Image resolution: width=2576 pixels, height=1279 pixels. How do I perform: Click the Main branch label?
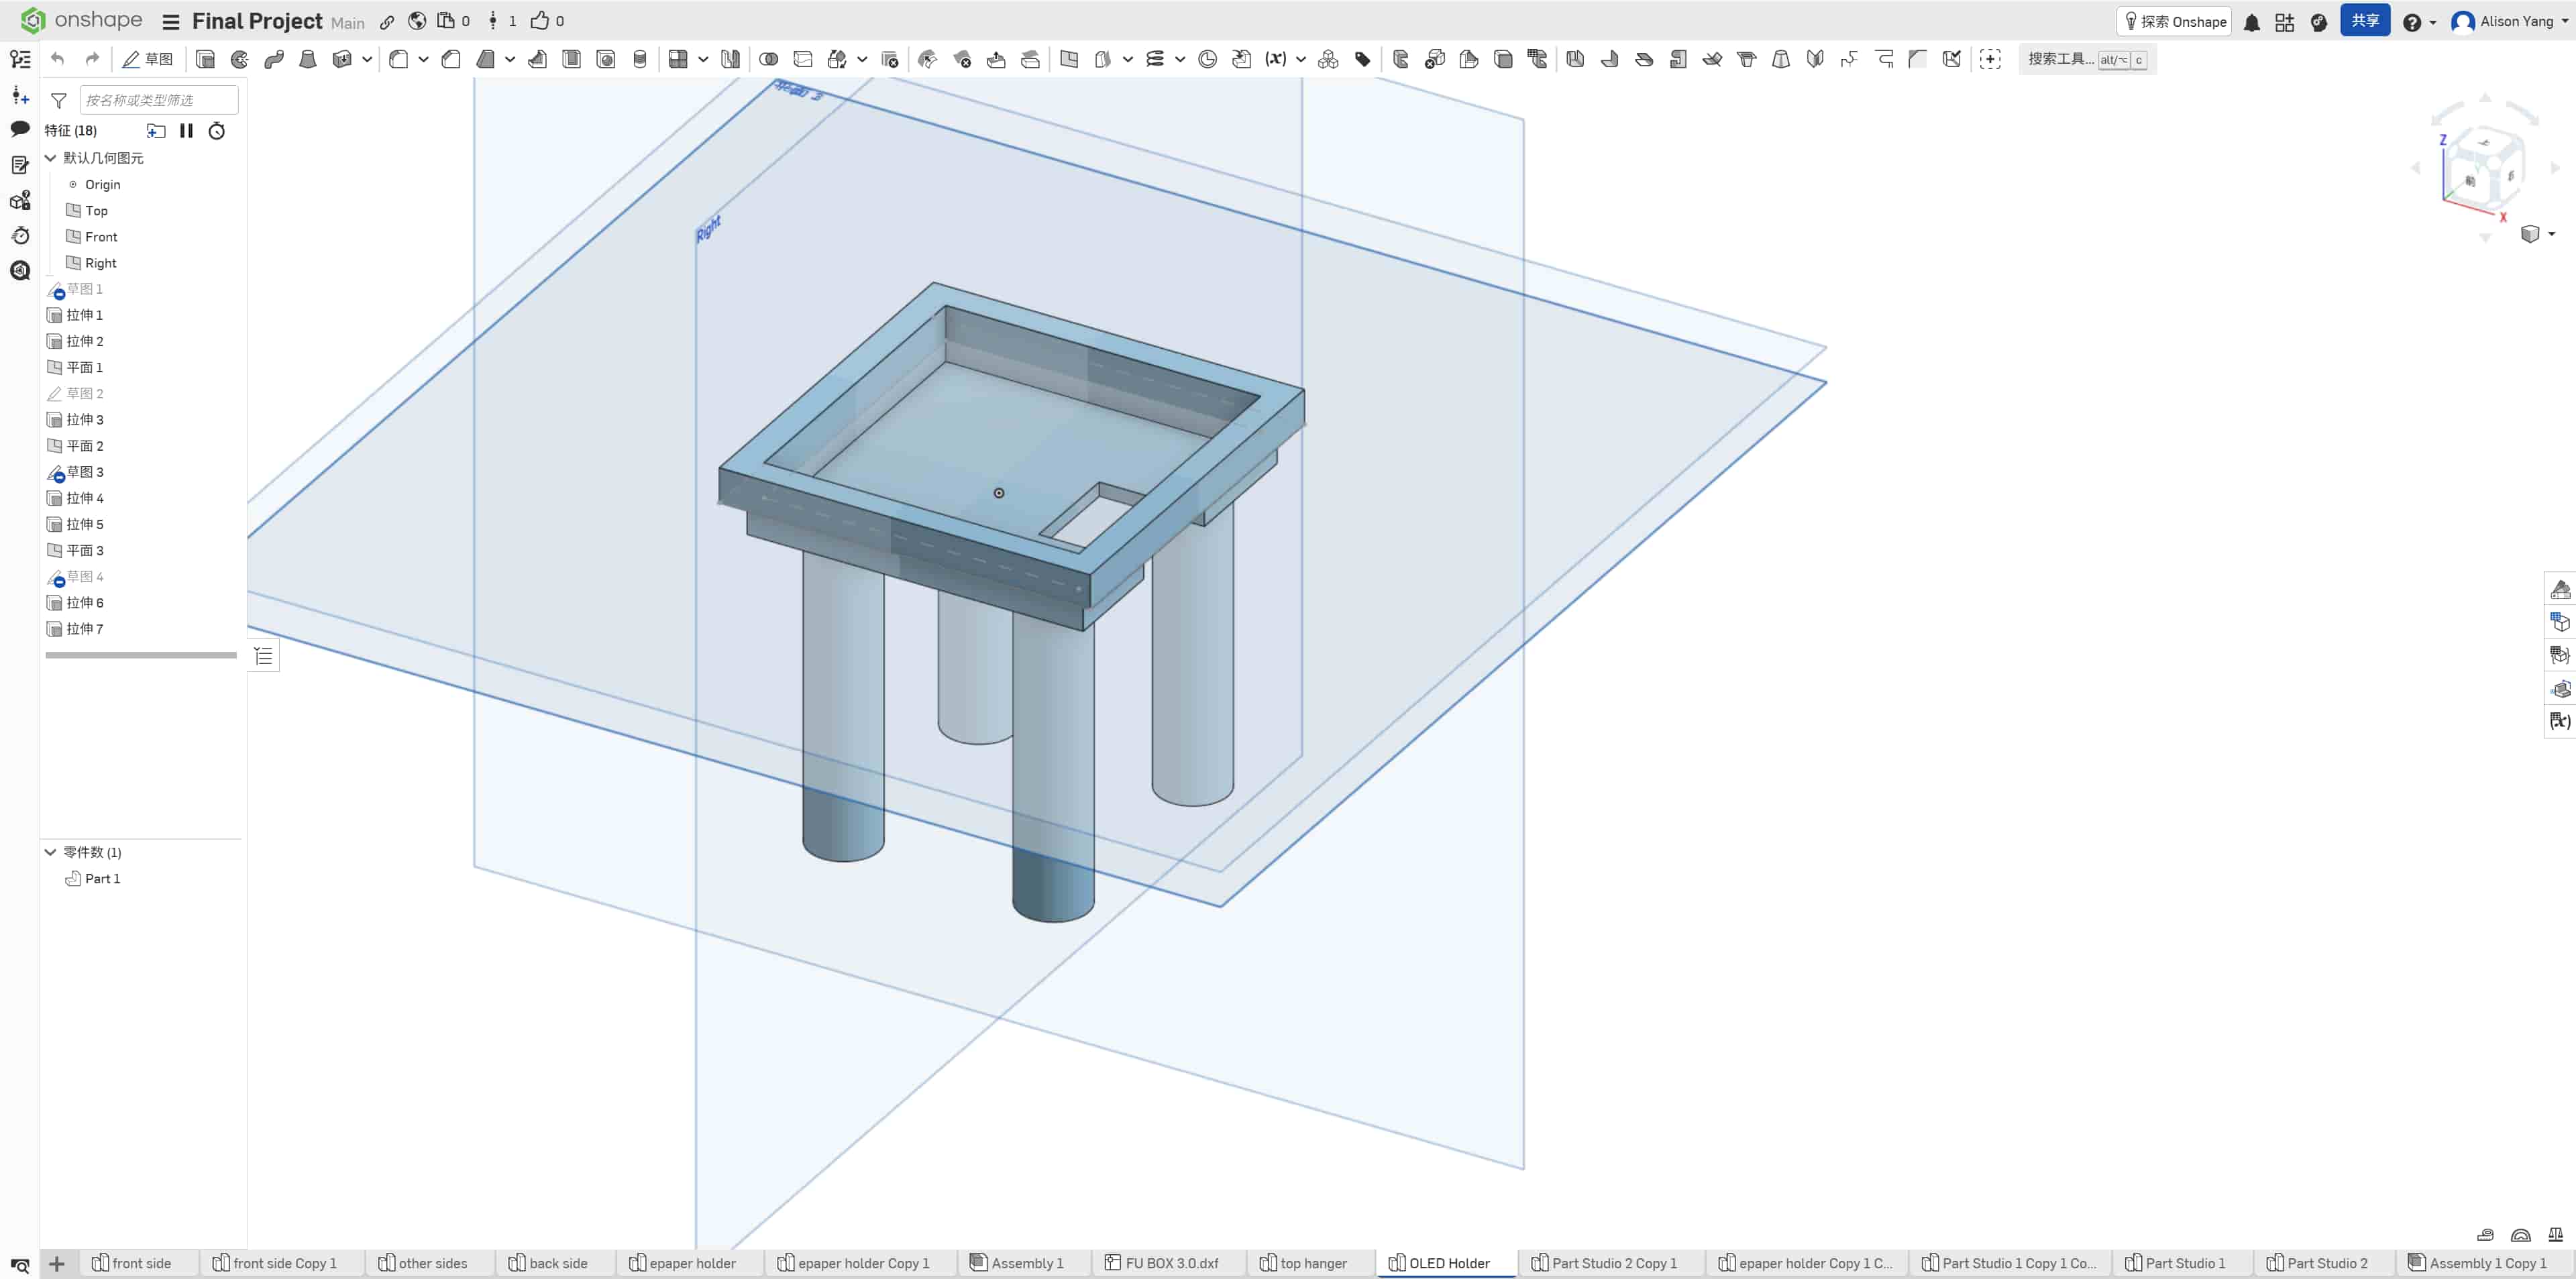(347, 22)
